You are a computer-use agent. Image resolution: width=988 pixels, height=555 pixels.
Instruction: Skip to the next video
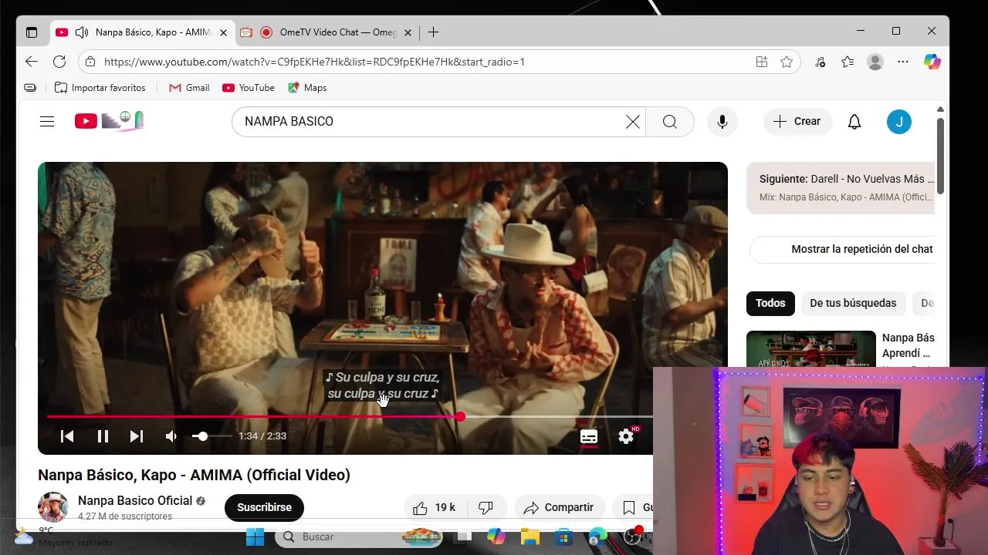click(x=137, y=436)
